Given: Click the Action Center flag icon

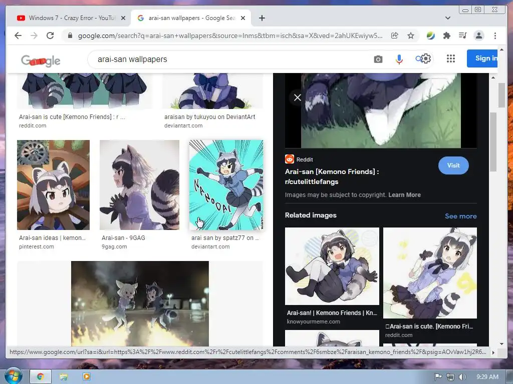Looking at the screenshot, I should pyautogui.click(x=438, y=377).
